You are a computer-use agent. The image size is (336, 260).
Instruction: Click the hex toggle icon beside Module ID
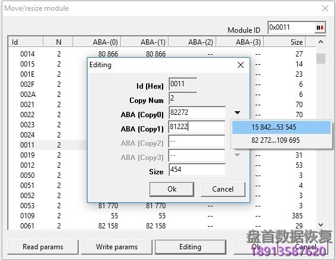pyautogui.click(x=320, y=28)
